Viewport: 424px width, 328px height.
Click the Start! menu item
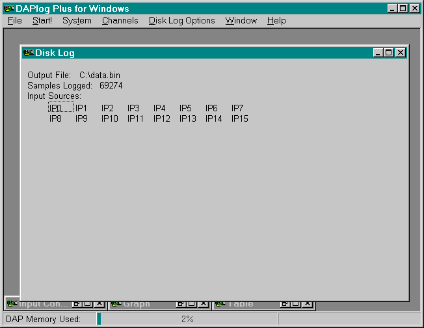point(42,21)
